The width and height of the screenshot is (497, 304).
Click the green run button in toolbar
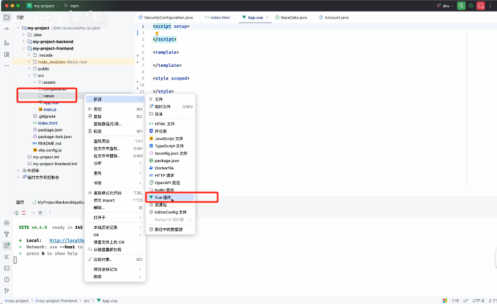pyautogui.click(x=461, y=6)
